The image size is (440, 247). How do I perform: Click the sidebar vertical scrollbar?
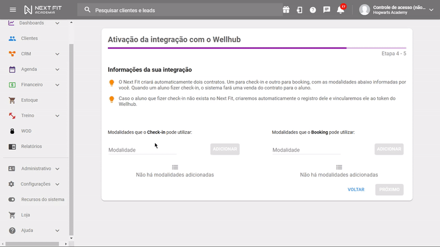coord(71,139)
